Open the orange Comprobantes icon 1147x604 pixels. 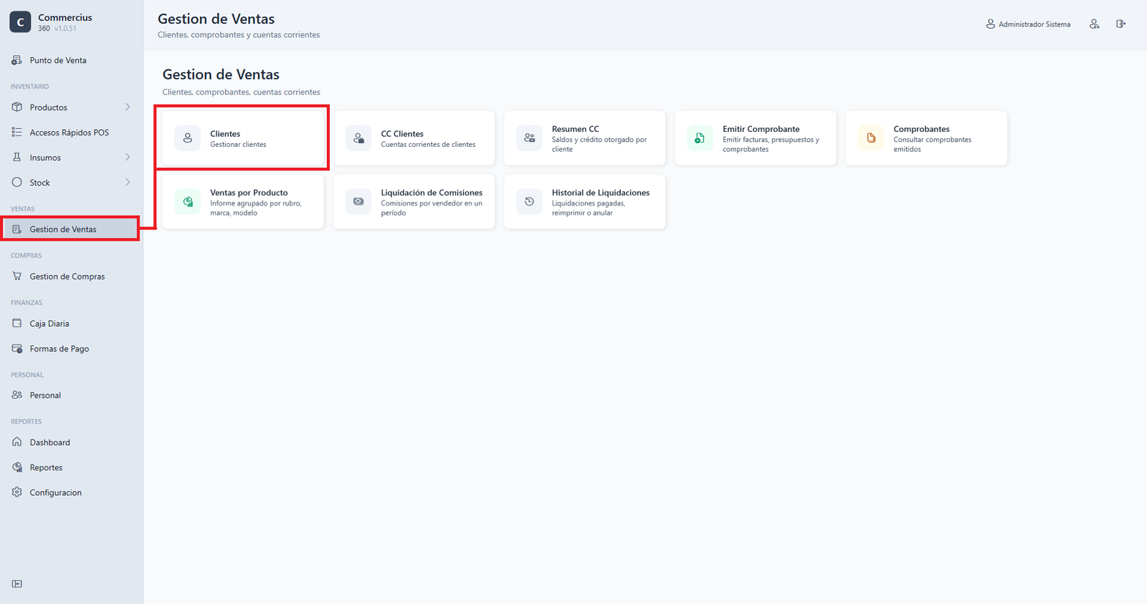(871, 138)
